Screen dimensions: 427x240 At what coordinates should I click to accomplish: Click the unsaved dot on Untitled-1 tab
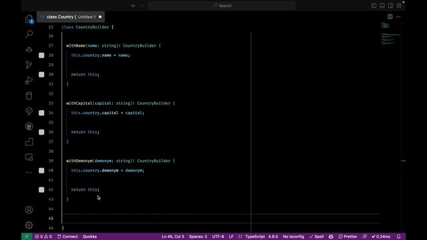100,17
